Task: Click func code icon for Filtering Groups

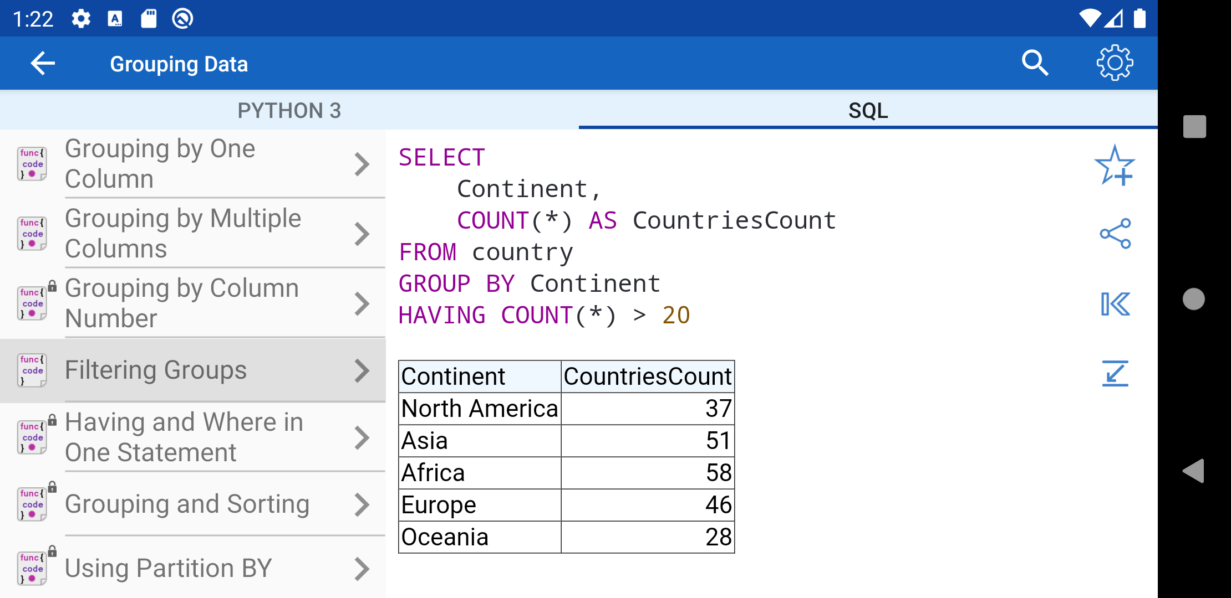Action: pyautogui.click(x=32, y=370)
